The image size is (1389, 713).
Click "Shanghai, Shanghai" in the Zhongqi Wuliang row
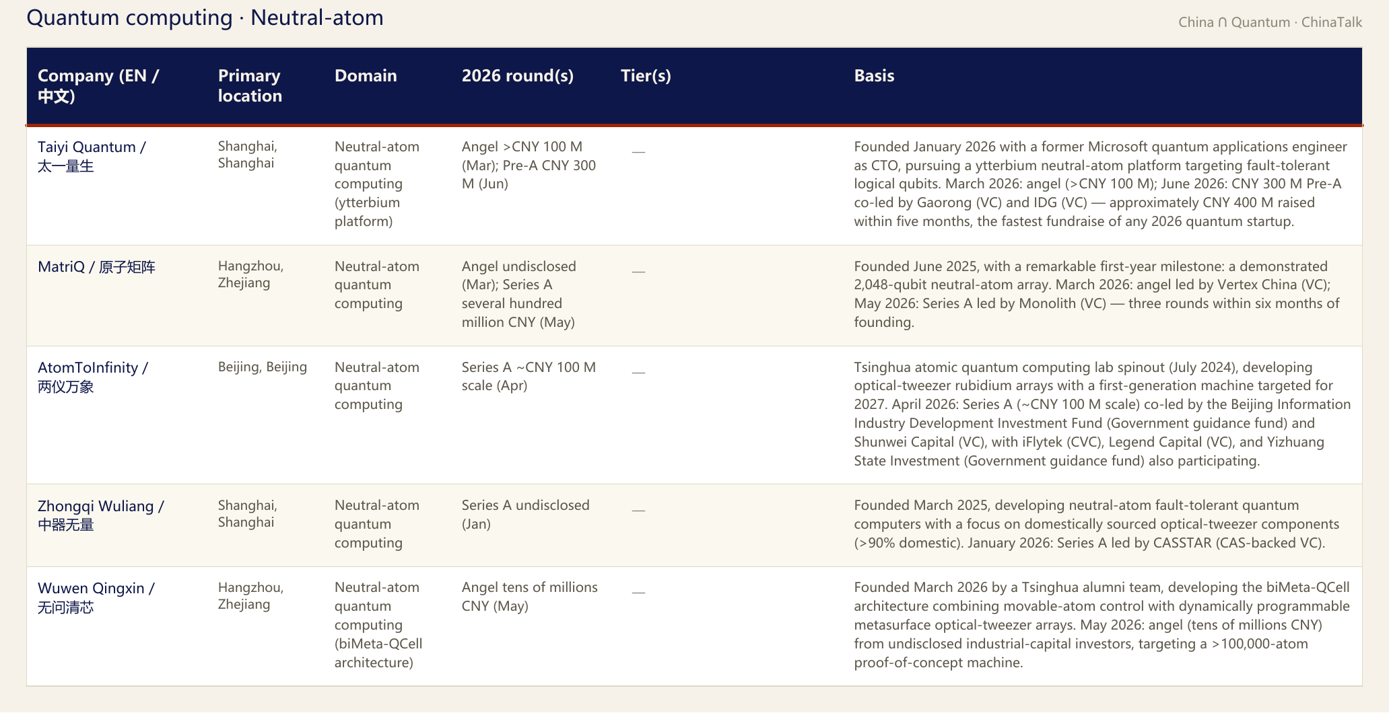point(248,513)
